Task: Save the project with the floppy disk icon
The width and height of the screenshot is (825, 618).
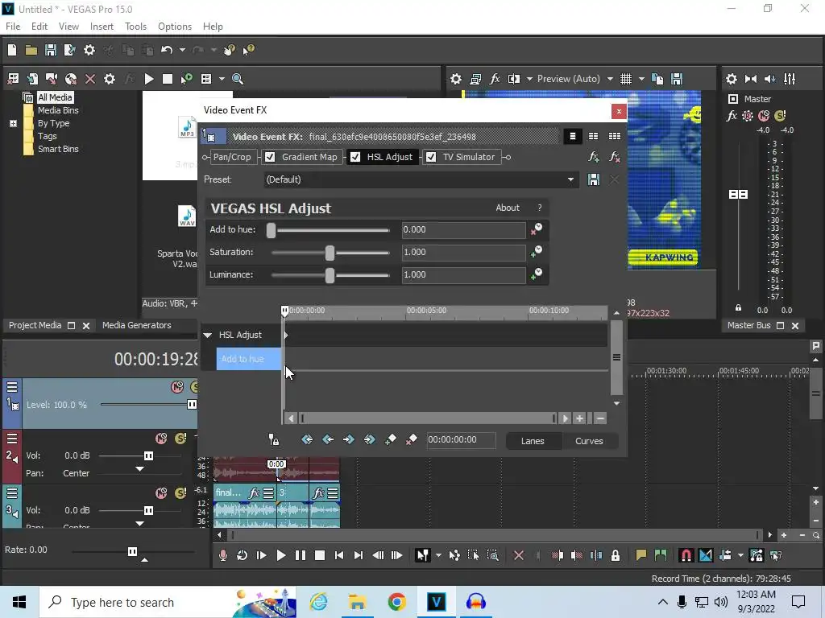Action: point(51,50)
